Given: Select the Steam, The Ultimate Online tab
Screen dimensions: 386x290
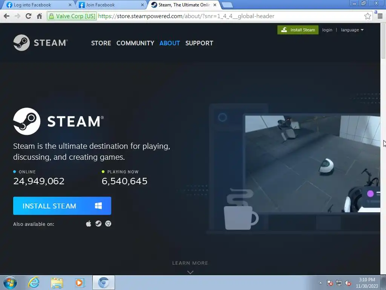Looking at the screenshot, I should pyautogui.click(x=183, y=5).
